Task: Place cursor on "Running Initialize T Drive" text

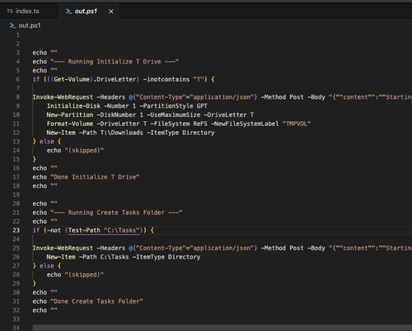Action: pyautogui.click(x=115, y=62)
